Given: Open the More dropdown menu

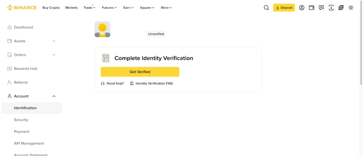Looking at the screenshot, I should tap(166, 8).
